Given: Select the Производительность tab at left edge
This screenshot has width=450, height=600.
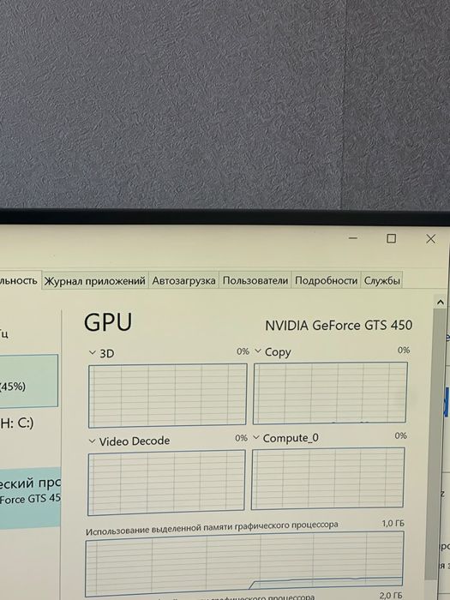Looking at the screenshot, I should point(19,280).
